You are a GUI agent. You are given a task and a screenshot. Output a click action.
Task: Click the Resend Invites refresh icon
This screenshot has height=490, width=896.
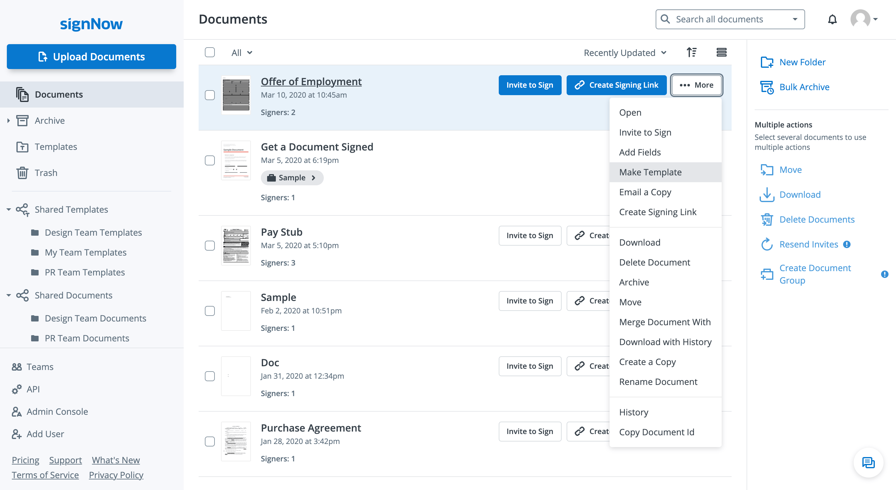766,244
